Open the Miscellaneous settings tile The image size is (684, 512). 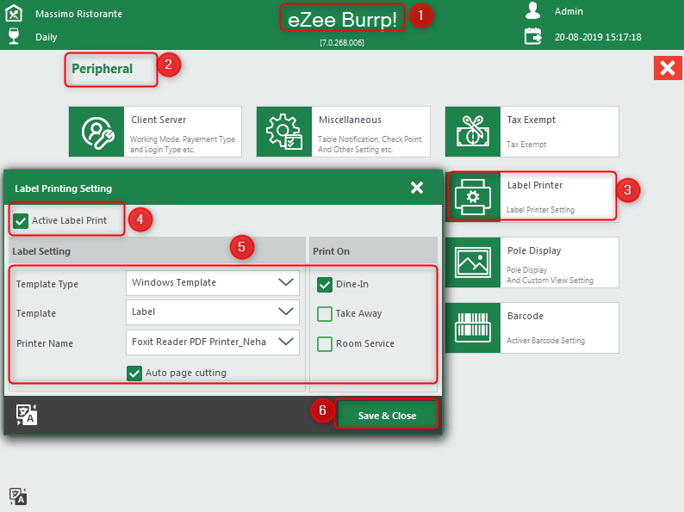pyautogui.click(x=344, y=132)
